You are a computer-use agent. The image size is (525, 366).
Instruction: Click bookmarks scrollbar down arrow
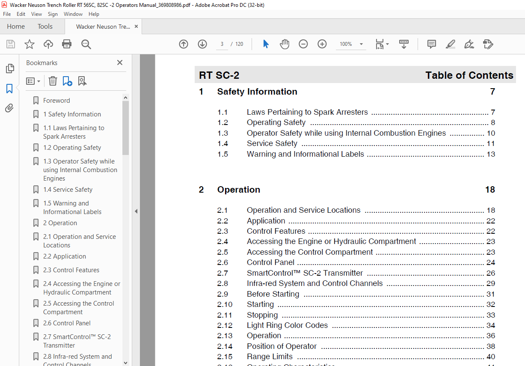pyautogui.click(x=125, y=363)
